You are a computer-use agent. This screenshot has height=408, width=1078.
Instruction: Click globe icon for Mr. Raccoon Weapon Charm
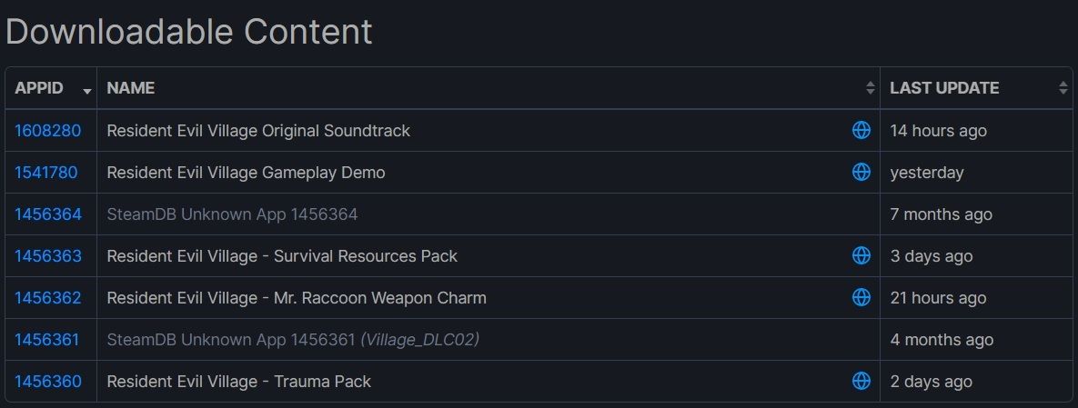tap(861, 297)
